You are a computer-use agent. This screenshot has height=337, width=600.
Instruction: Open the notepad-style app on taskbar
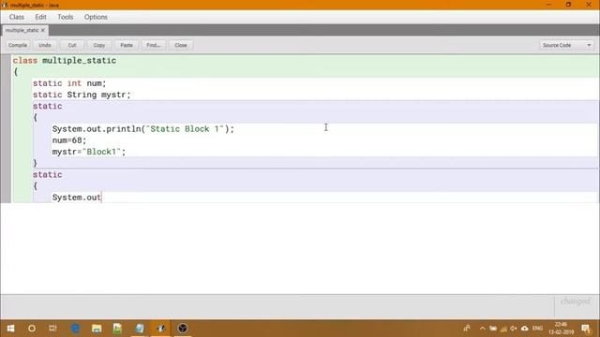pyautogui.click(x=140, y=329)
